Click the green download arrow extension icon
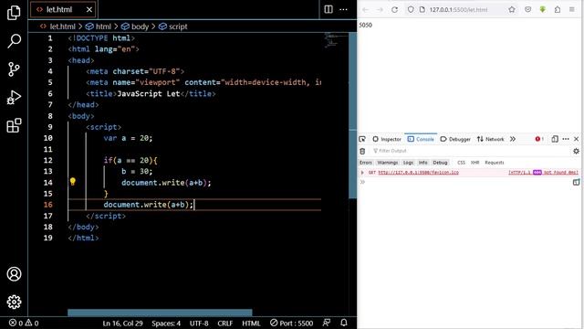 pyautogui.click(x=542, y=10)
